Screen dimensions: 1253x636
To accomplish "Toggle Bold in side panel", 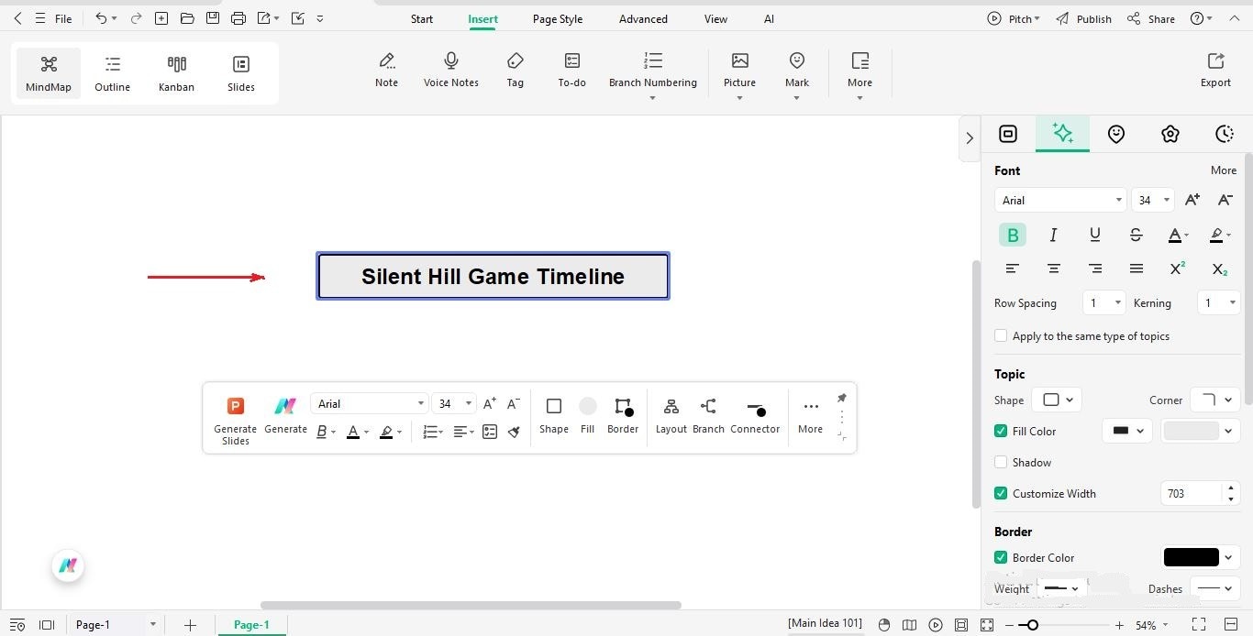I will click(x=1013, y=236).
